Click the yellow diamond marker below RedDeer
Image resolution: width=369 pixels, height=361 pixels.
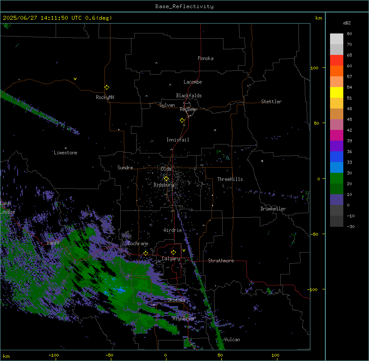(x=182, y=120)
